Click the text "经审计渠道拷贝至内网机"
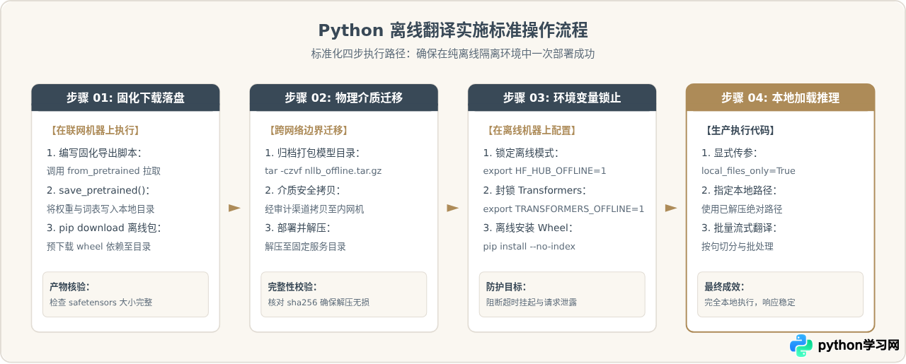 coord(314,209)
